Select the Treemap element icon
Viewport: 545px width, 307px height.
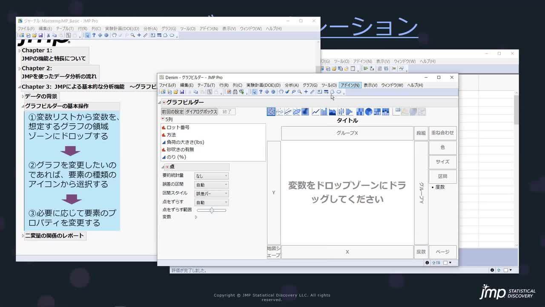coord(377,112)
